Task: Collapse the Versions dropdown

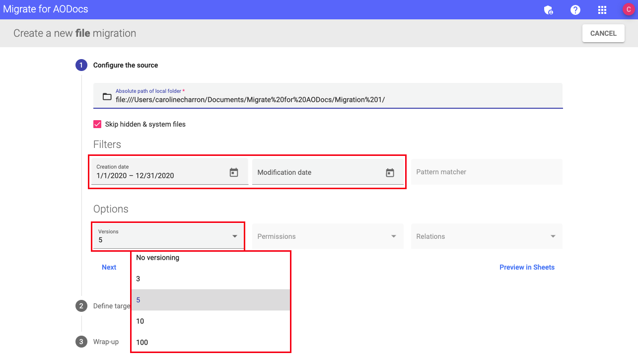Action: point(234,236)
